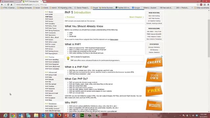Image resolution: width=210 pixels, height=118 pixels.
Task: Open Dreamweaver from the taskbar
Action: click(82, 115)
